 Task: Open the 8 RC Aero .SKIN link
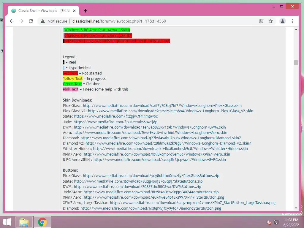point(159,159)
